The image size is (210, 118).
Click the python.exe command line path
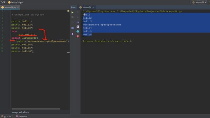(132, 11)
